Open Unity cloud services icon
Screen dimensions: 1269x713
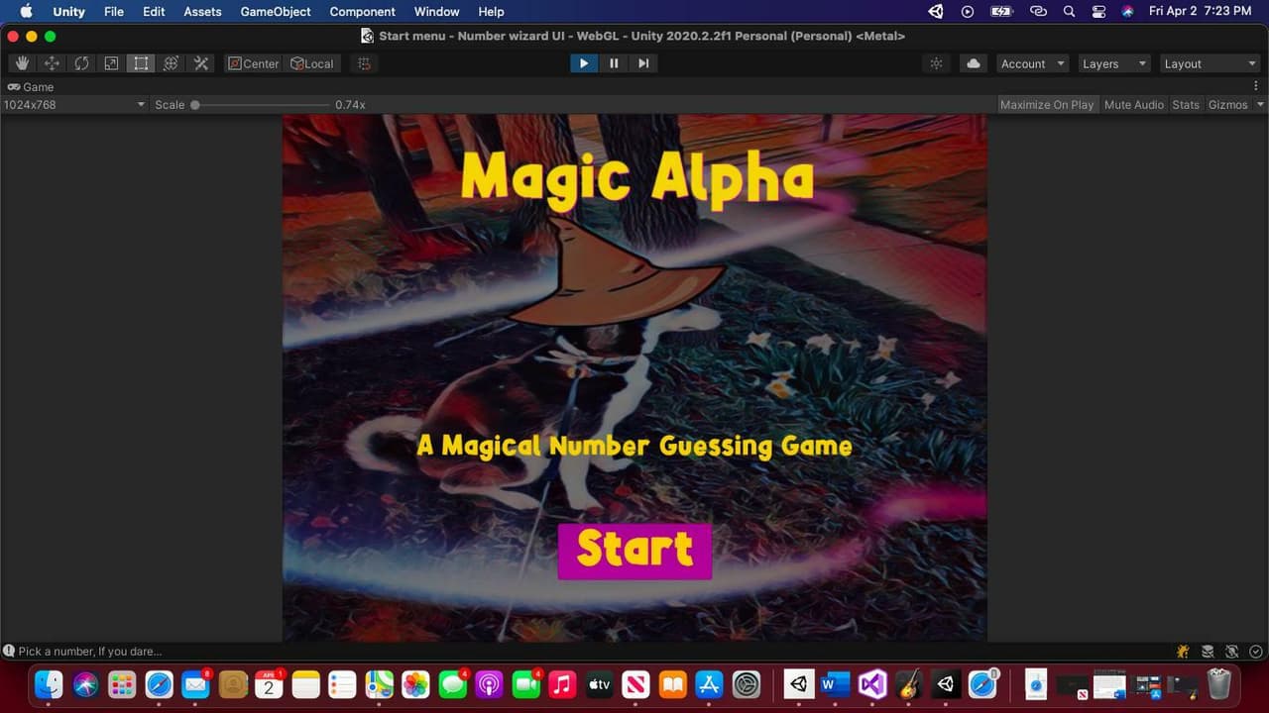[x=974, y=63]
